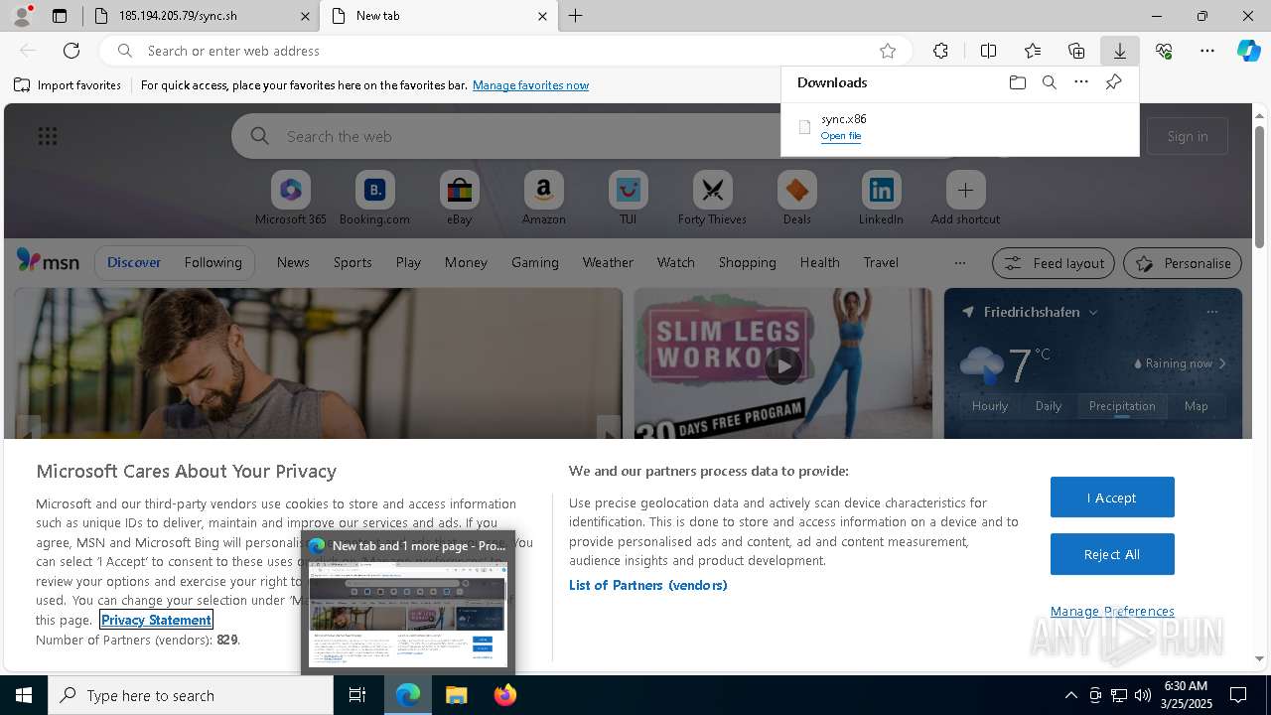
Task: Launch the Copilot sidebar icon
Action: tap(1249, 51)
